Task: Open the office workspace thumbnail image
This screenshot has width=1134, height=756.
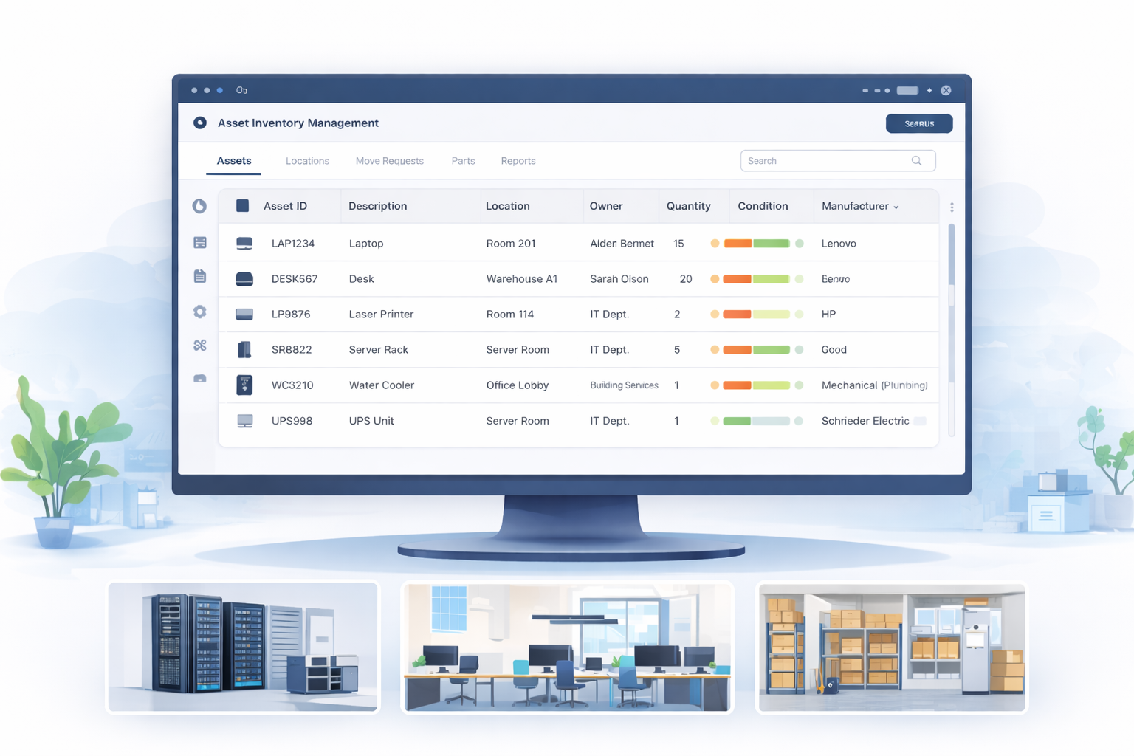Action: coord(567,647)
